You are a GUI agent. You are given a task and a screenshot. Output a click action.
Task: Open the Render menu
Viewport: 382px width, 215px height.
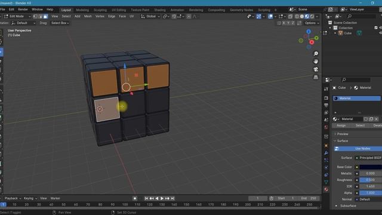(x=23, y=10)
